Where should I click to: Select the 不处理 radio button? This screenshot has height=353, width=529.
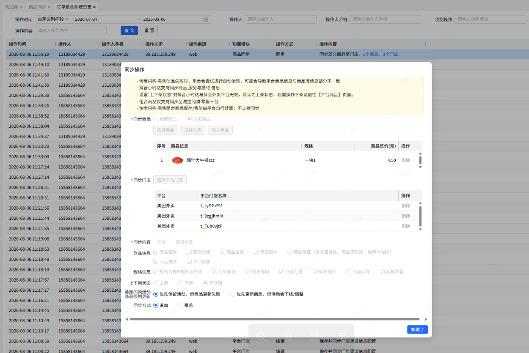tap(206, 283)
